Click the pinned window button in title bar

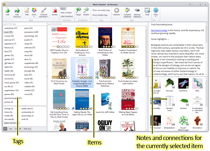(x=190, y=5)
